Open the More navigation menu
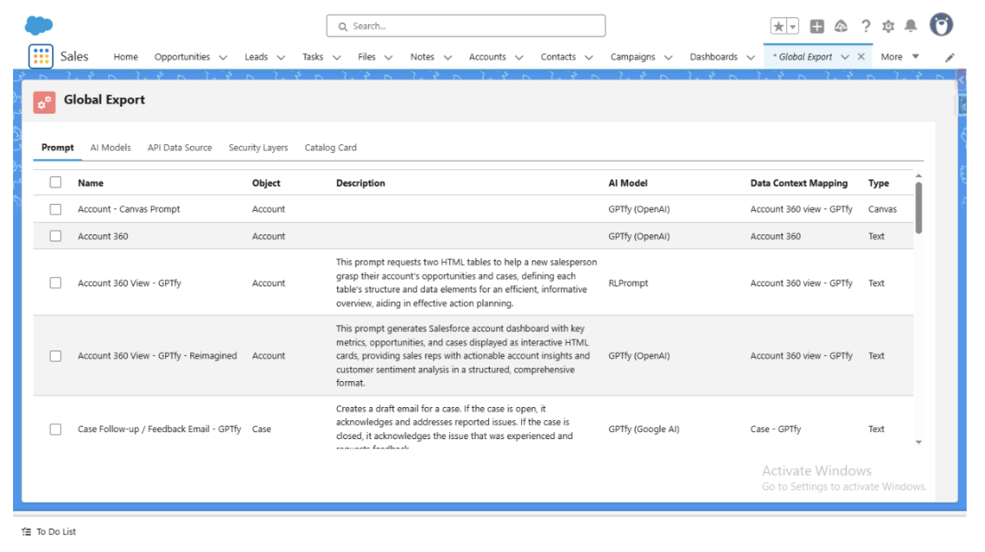Screen dimensions: 985x552 (900, 56)
